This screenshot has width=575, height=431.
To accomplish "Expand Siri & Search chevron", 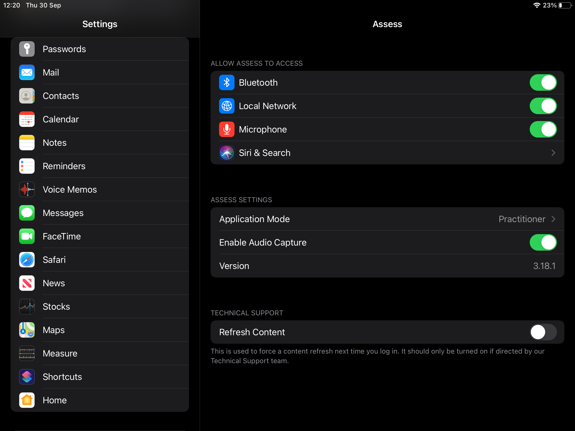I will tap(553, 153).
